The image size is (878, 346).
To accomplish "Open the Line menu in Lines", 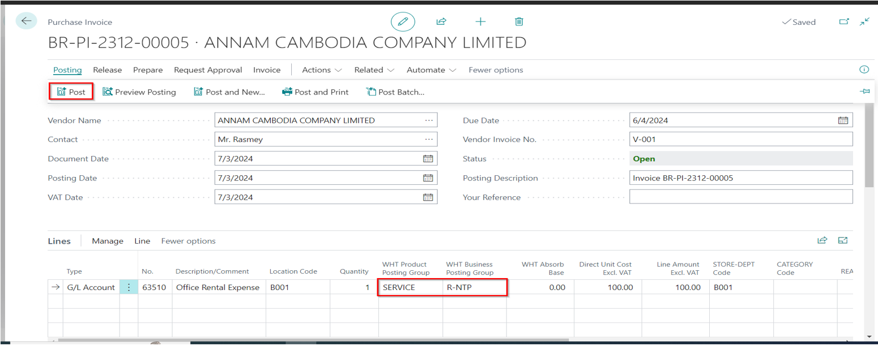I will click(x=142, y=241).
